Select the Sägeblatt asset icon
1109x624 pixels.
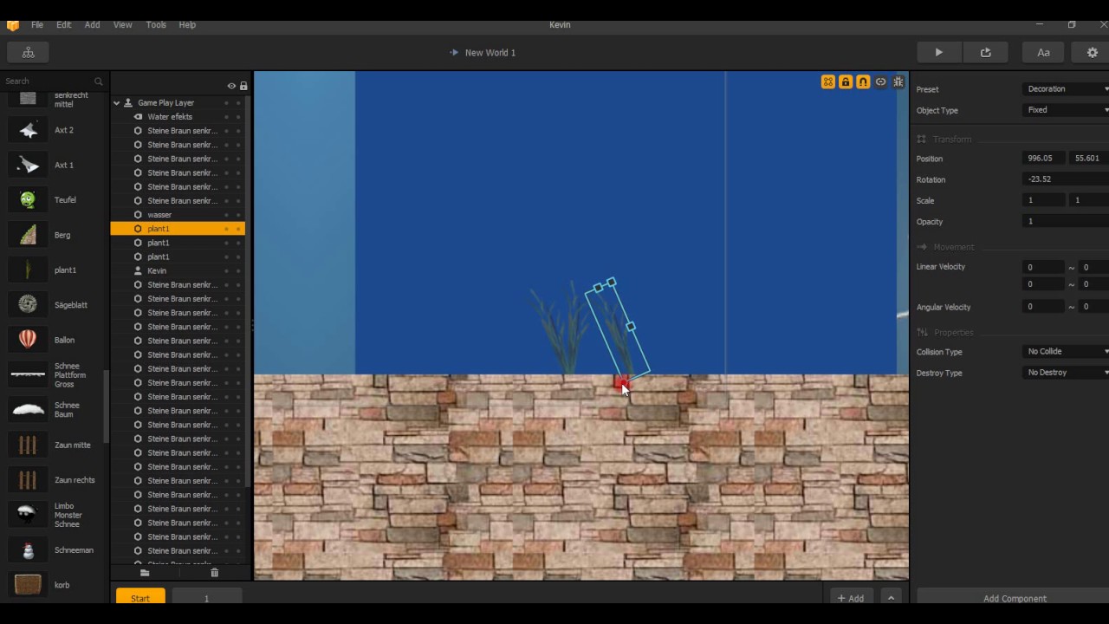pos(28,305)
